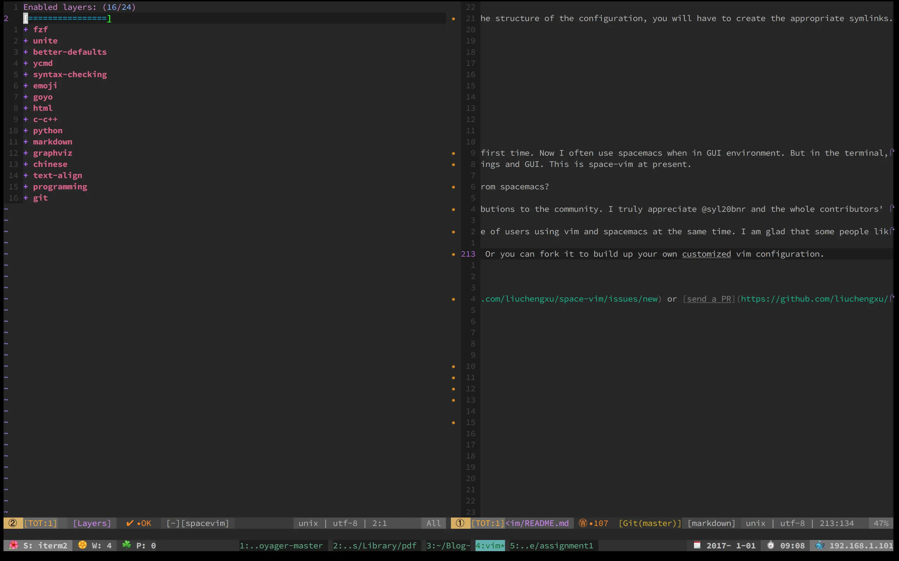Toggle the plus marker beside python layer

[26, 130]
